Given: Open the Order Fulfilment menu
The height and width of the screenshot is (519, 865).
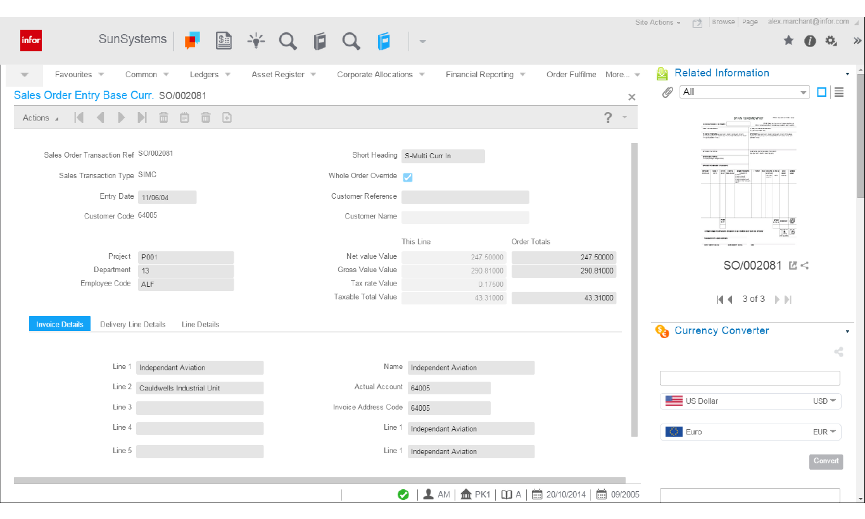Looking at the screenshot, I should click(x=571, y=75).
